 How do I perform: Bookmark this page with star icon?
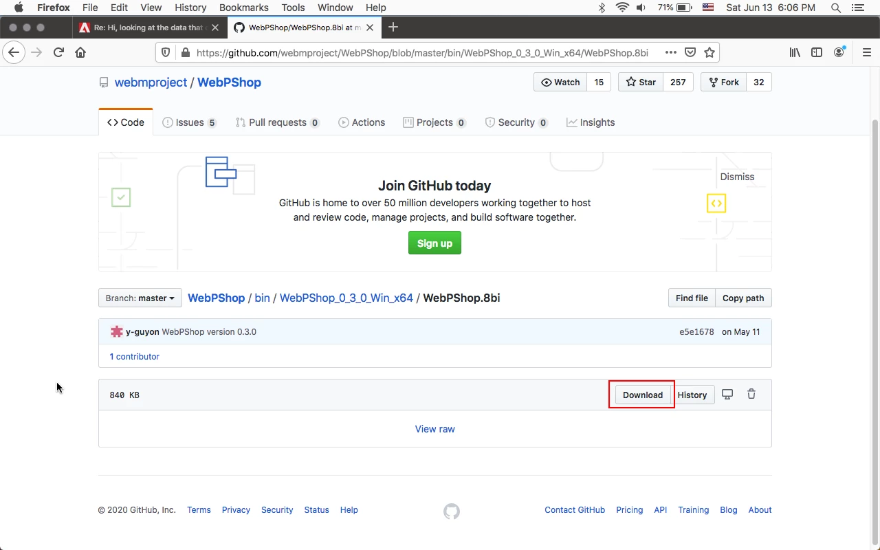pyautogui.click(x=709, y=52)
